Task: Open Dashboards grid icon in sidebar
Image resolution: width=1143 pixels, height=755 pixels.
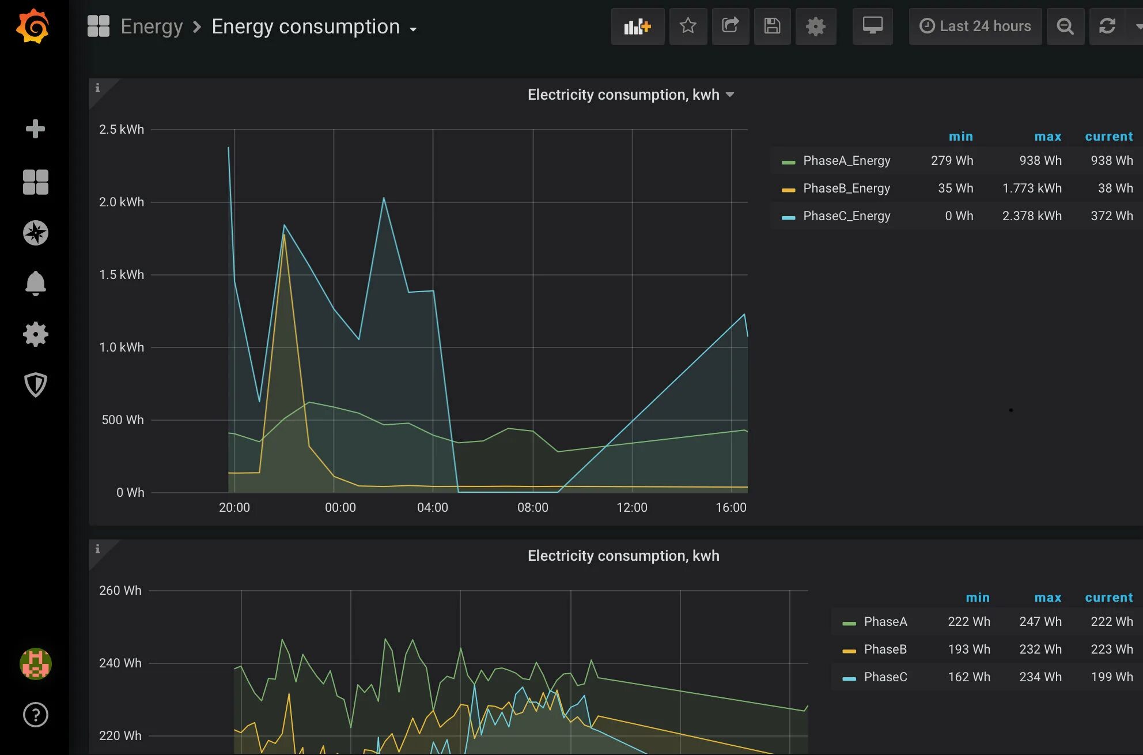Action: [x=35, y=182]
